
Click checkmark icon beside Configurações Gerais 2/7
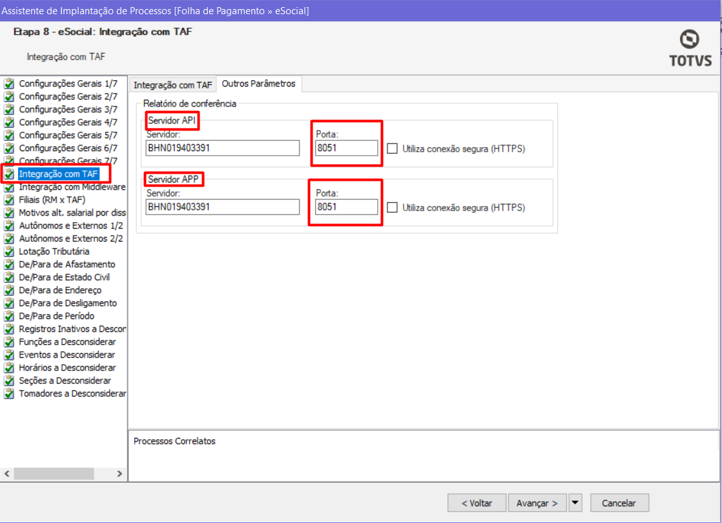coord(9,97)
